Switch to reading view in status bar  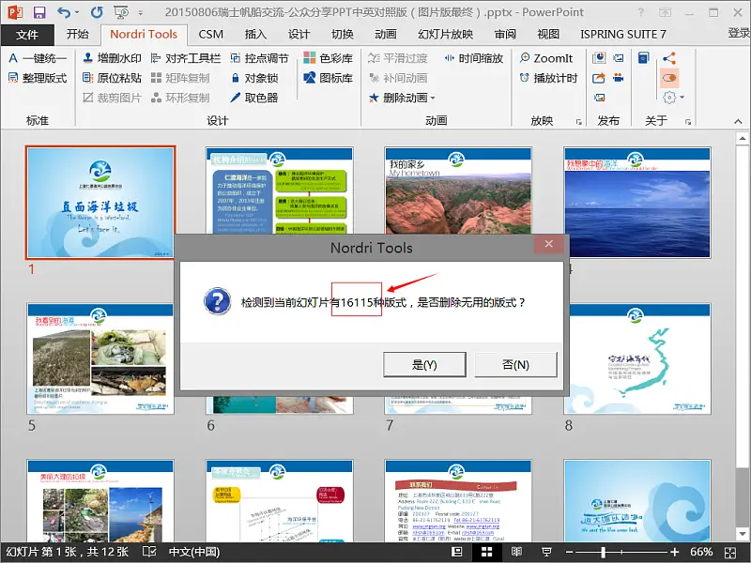[516, 552]
